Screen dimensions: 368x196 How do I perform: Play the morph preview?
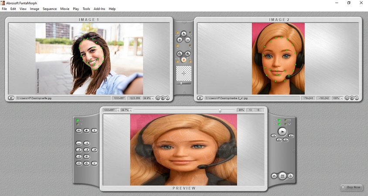(x=283, y=132)
